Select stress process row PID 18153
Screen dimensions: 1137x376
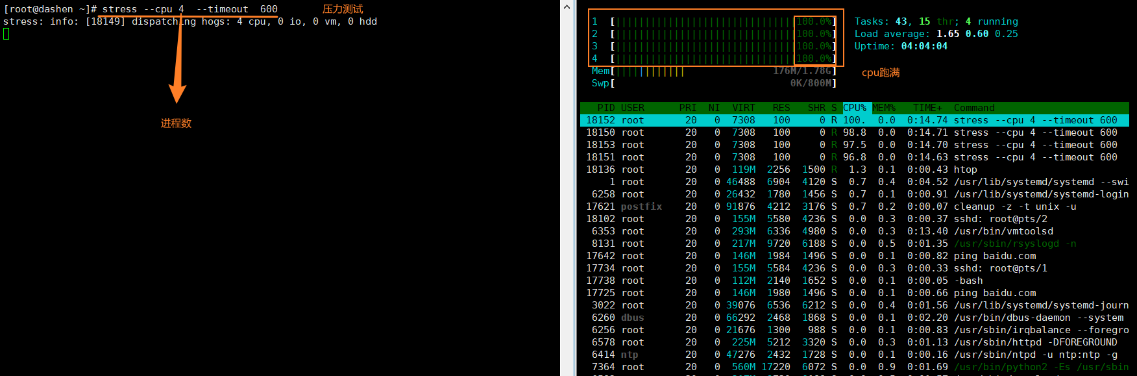pos(855,145)
